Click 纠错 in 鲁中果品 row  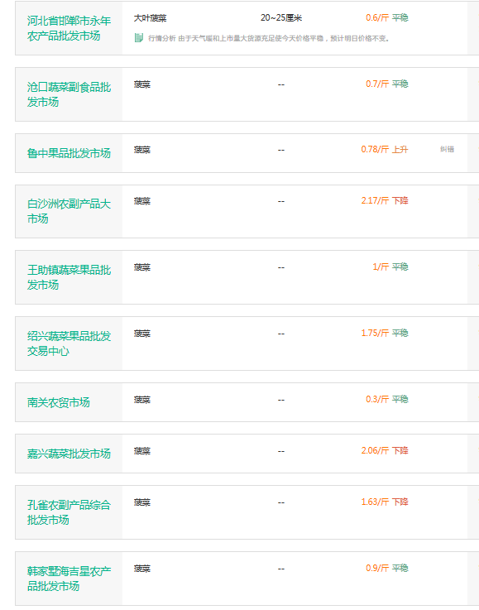pyautogui.click(x=447, y=149)
